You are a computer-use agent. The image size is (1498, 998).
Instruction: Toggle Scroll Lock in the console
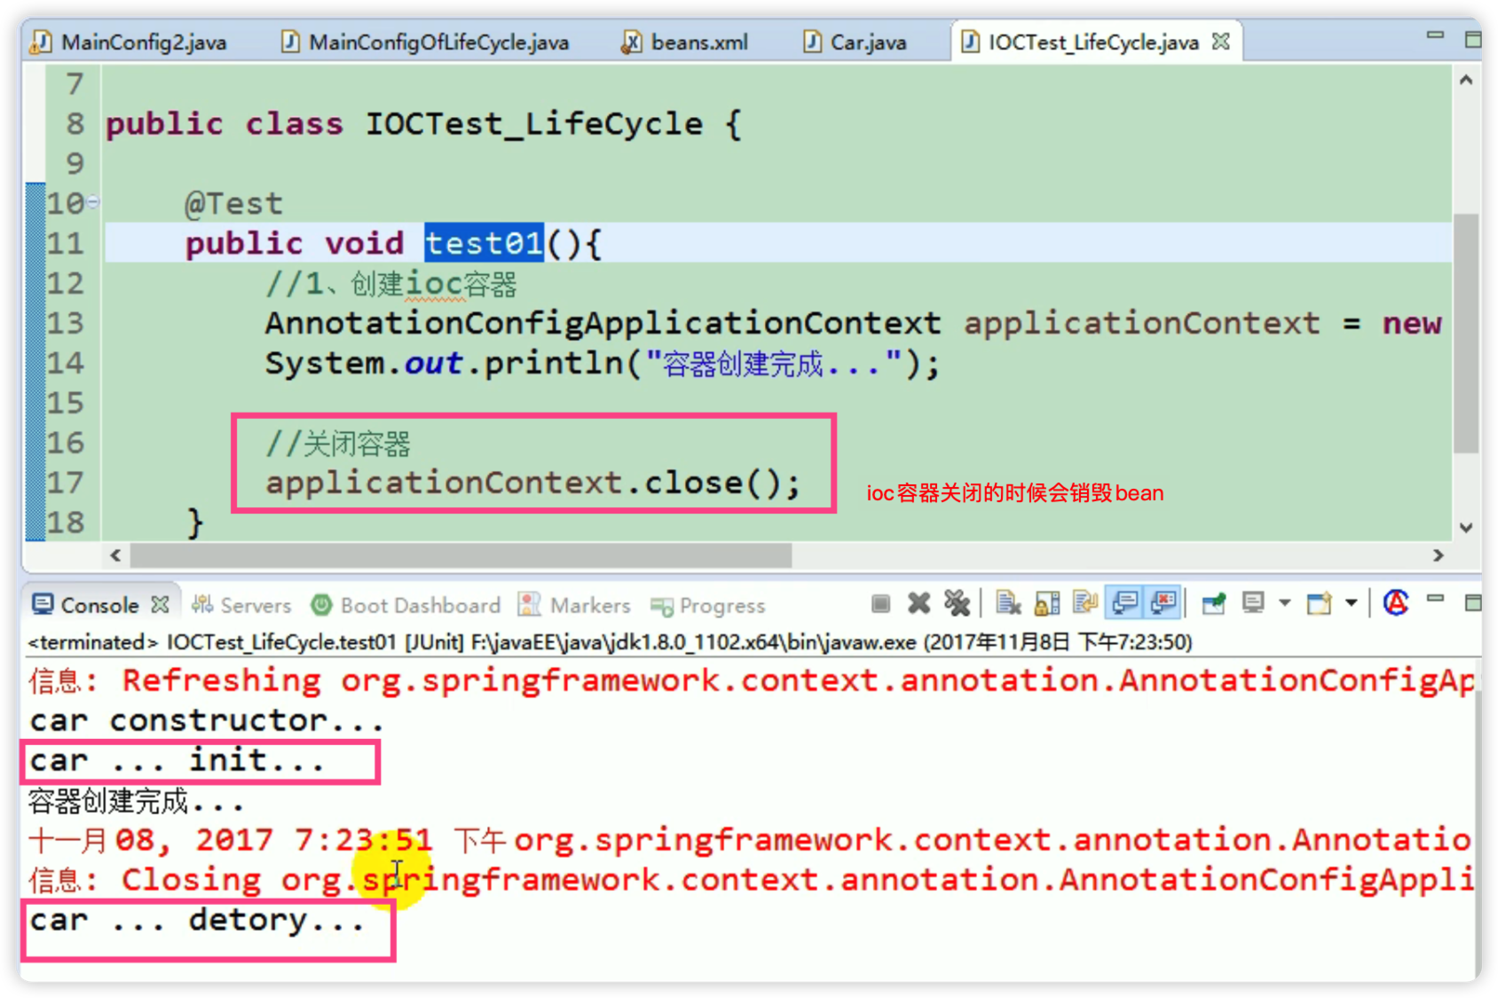[1047, 604]
